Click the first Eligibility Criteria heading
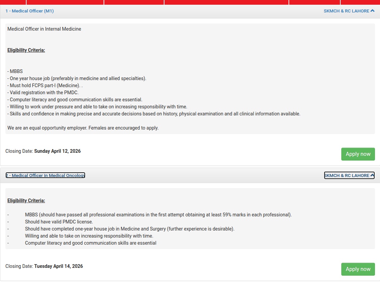This screenshot has height=282, width=380. click(x=26, y=50)
